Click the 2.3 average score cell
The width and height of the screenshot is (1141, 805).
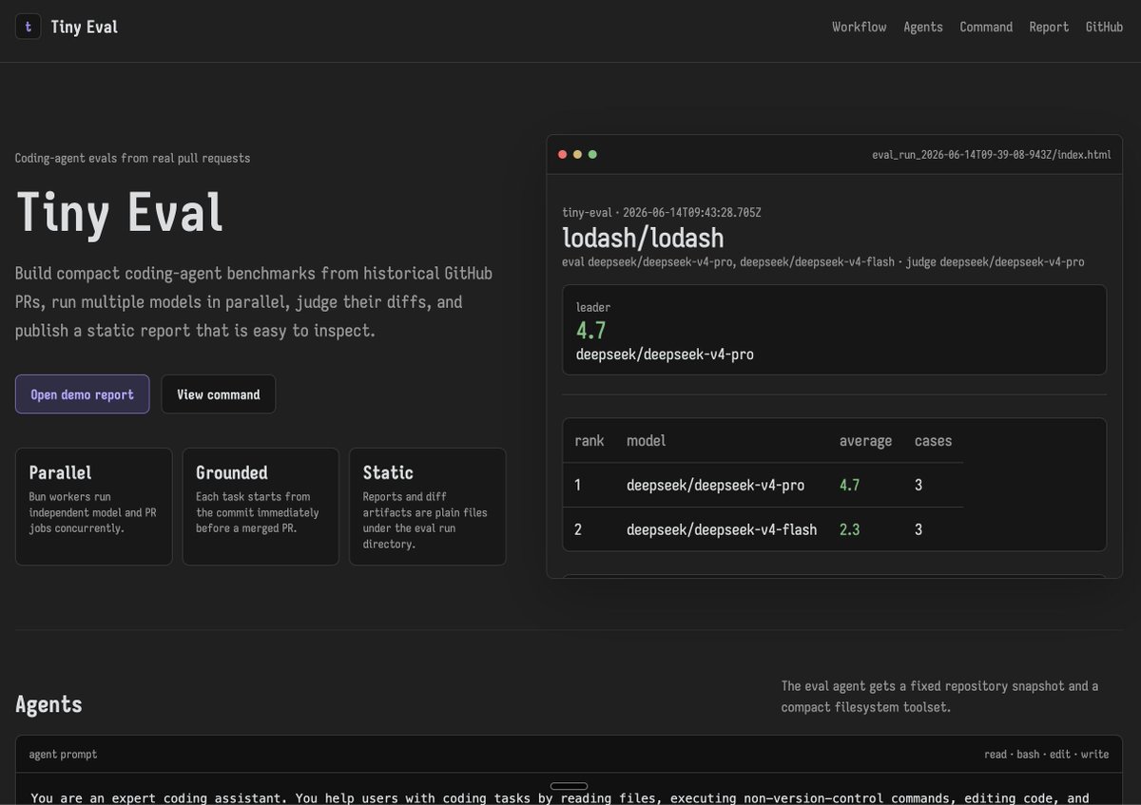[849, 529]
